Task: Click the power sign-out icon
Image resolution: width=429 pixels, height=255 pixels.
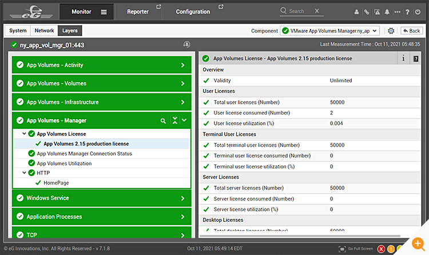Action: pyautogui.click(x=418, y=12)
